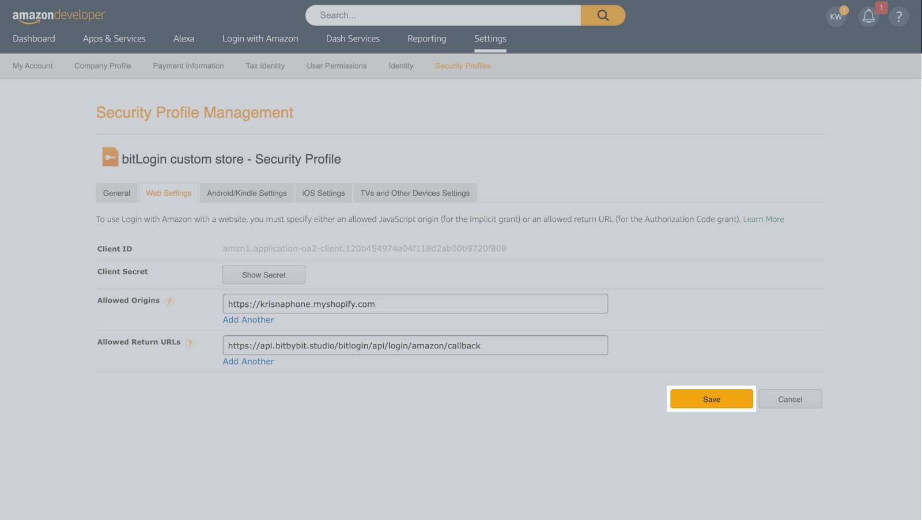Click the Security Profile Management heading

click(195, 113)
